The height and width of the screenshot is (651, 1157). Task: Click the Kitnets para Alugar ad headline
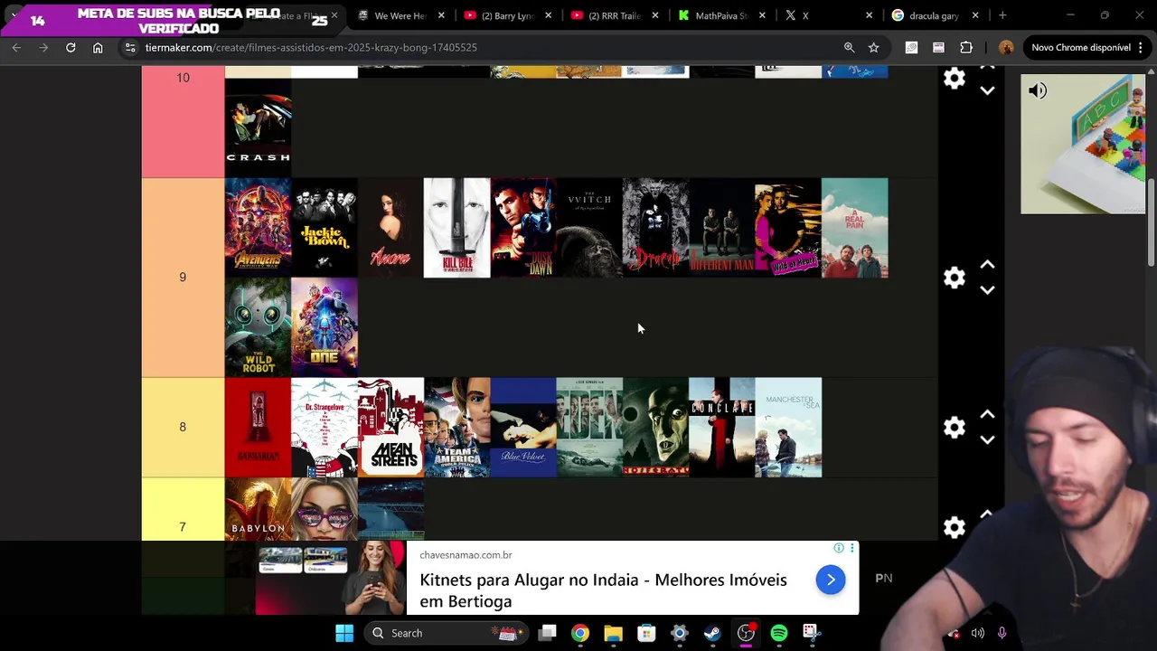click(x=603, y=590)
